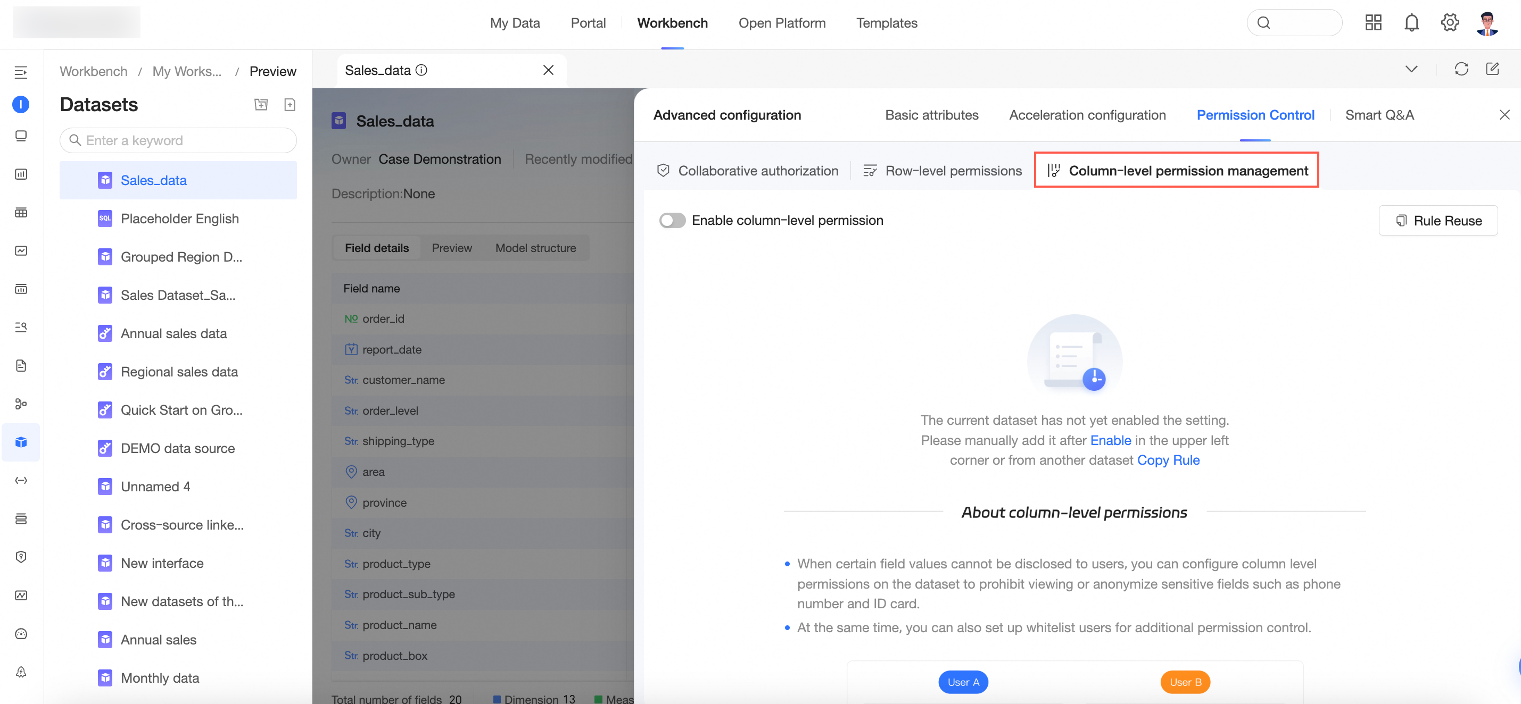Click the Copy Rule link
This screenshot has height=704, width=1521.
tap(1168, 460)
